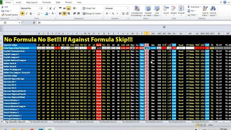Expand the underline style arrow
Screen dimensions: 231x130
click(x=34, y=14)
